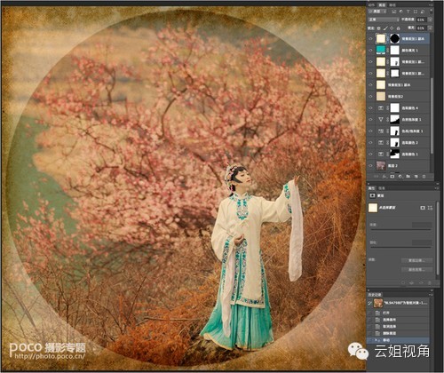Filter layers by smart object type

423,12
